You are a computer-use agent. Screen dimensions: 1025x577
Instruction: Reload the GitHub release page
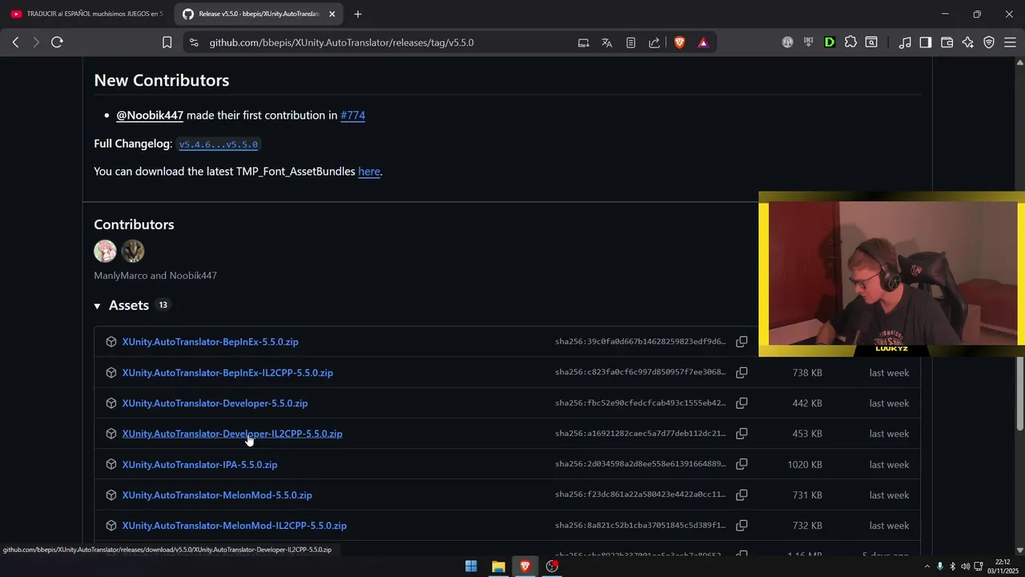coord(57,42)
